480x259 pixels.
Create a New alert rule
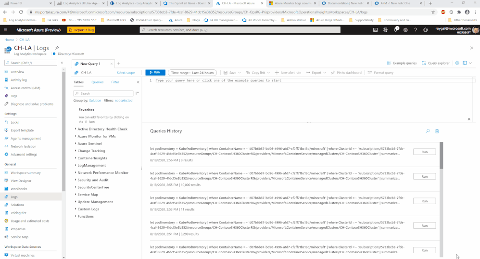tap(288, 73)
